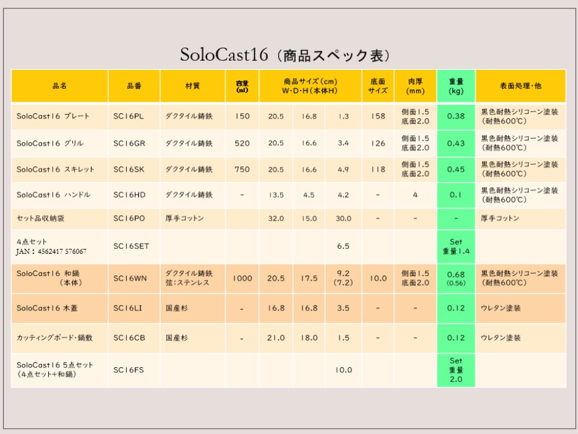Viewport: 578px width, 434px height.
Task: Click the weight value 0.43
Action: [456, 143]
